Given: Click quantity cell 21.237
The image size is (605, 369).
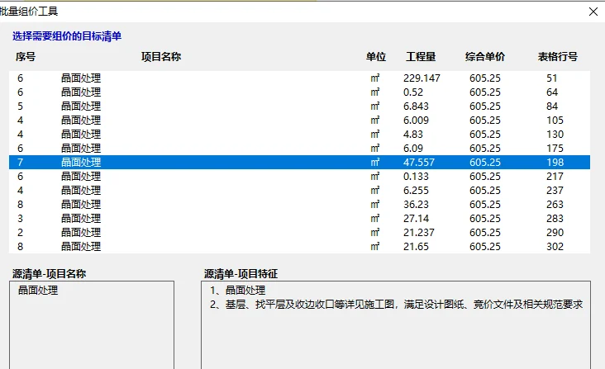Looking at the screenshot, I should (419, 232).
